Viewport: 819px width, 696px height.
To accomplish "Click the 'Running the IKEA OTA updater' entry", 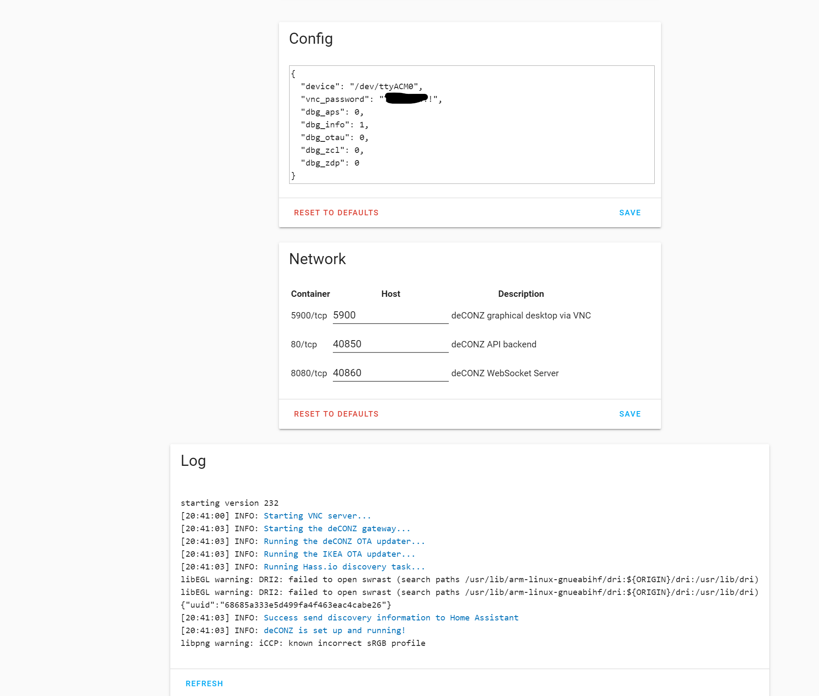I will 339,554.
